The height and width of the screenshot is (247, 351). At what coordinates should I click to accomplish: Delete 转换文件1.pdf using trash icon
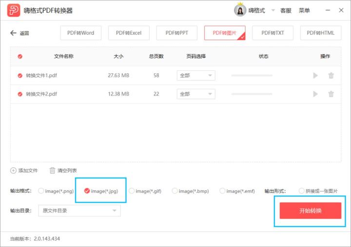click(331, 76)
